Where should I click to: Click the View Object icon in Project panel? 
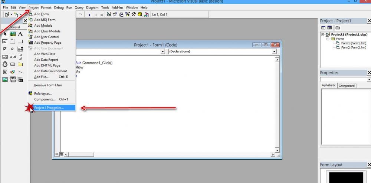329,27
